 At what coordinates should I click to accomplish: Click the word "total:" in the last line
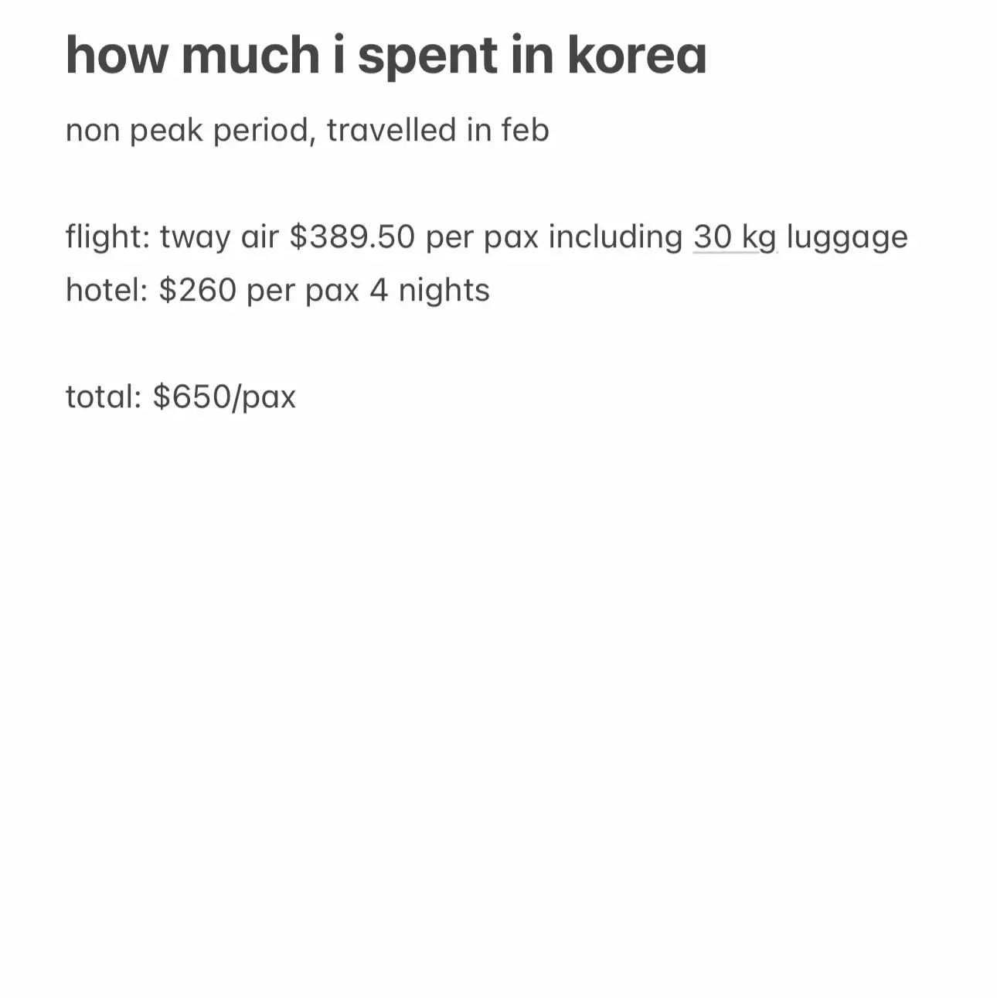(x=104, y=397)
